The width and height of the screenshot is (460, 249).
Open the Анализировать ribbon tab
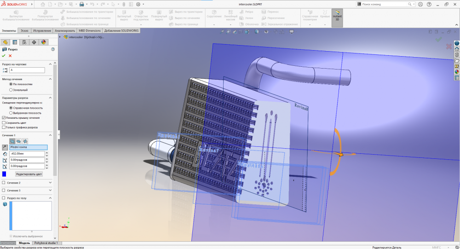[x=65, y=31]
